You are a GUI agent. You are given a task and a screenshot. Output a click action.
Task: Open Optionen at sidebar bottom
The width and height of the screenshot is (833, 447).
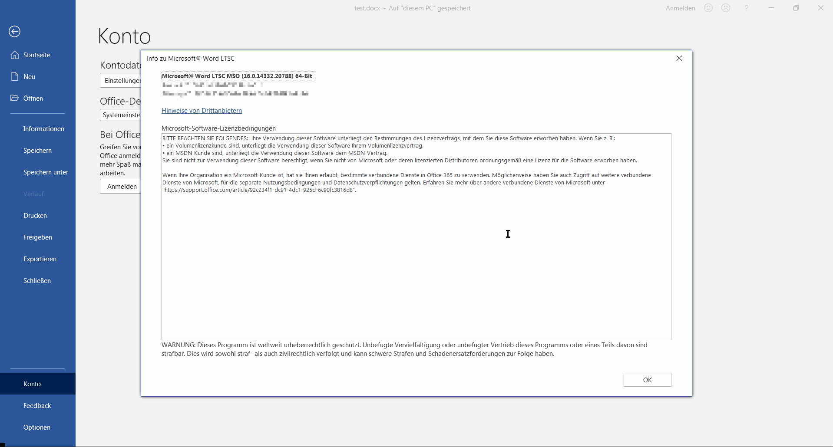(37, 427)
